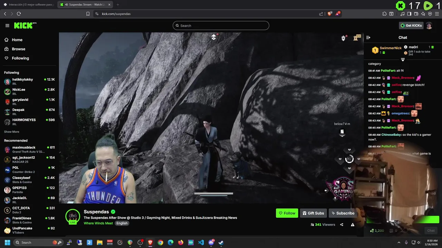The image size is (442, 248).
Task: Report stream with warning triangle icon
Action: click(353, 225)
